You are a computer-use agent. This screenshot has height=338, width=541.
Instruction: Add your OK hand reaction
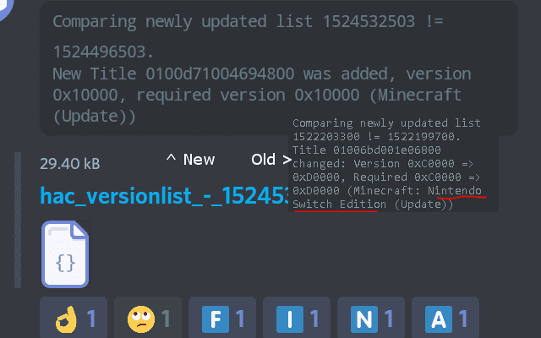(74, 319)
